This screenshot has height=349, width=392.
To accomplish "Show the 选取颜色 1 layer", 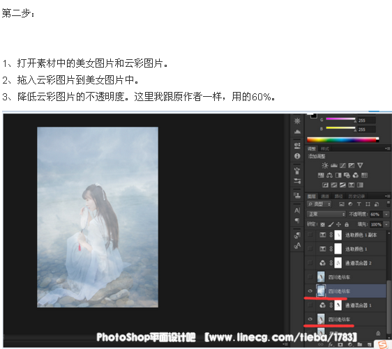I will (310, 249).
